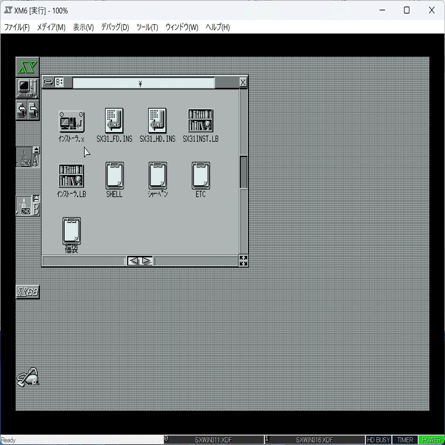Select the SX31_HD.INS file icon
The height and width of the screenshot is (445, 445).
pos(157,121)
